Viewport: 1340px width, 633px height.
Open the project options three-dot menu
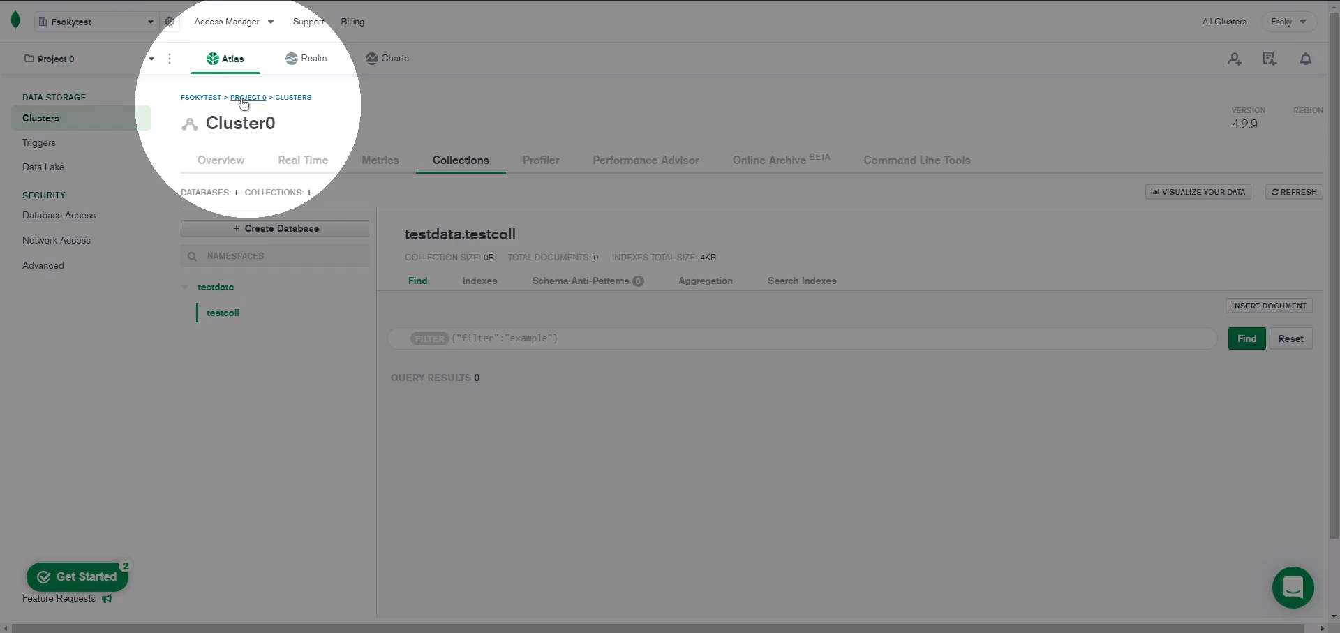coord(170,59)
